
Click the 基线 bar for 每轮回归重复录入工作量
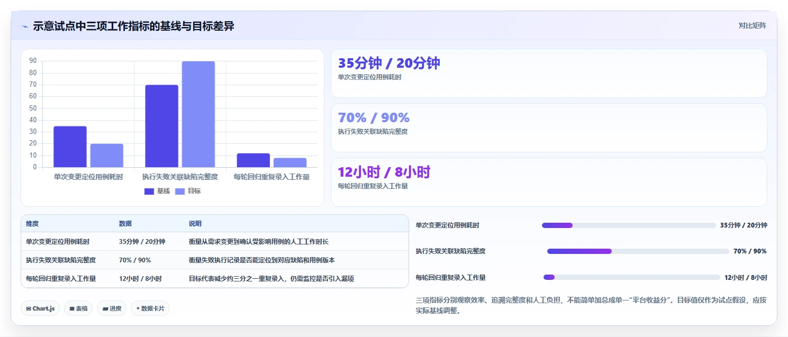253,160
